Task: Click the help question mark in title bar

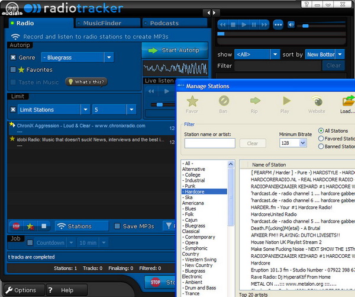Action: coord(306,4)
